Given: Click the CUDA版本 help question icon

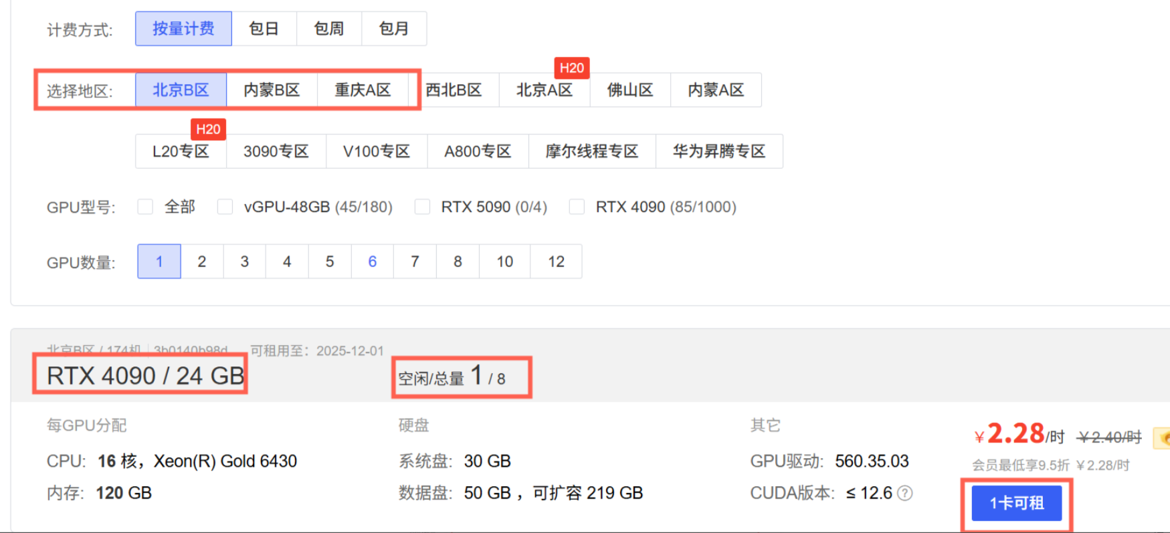Looking at the screenshot, I should coord(904,494).
